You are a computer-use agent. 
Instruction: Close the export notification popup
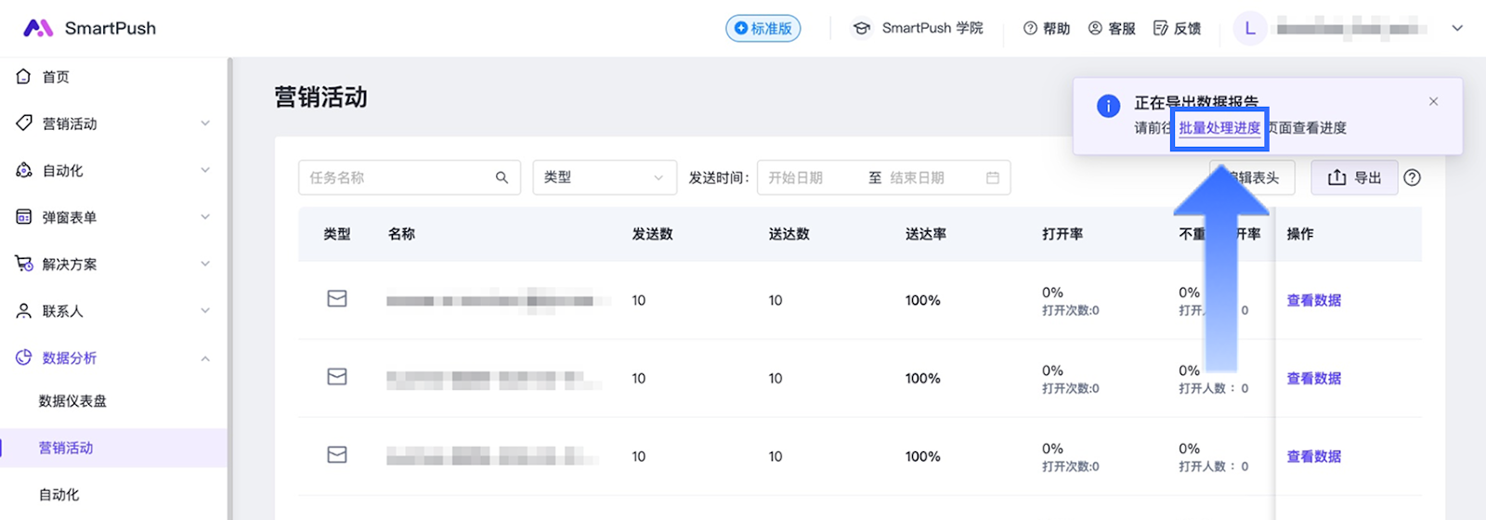[x=1433, y=101]
